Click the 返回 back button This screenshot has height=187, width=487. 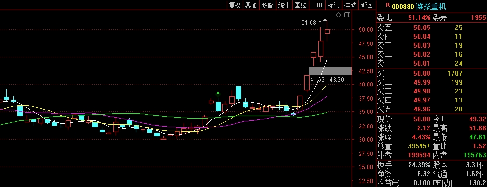367,5
